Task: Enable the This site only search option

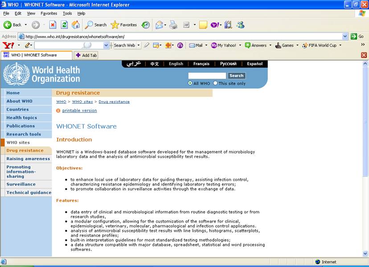Action: click(215, 83)
